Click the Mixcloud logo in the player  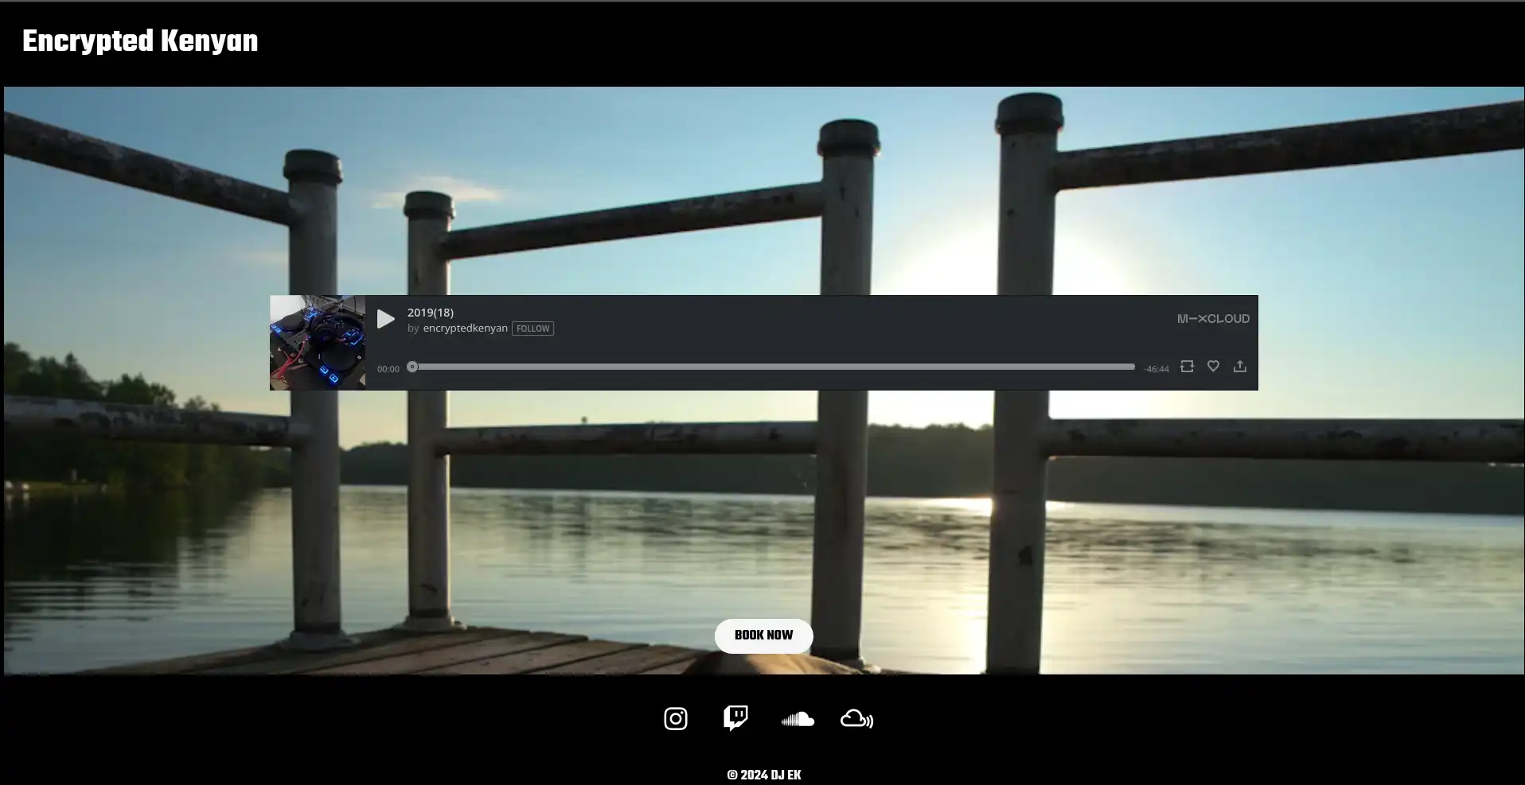click(1212, 319)
